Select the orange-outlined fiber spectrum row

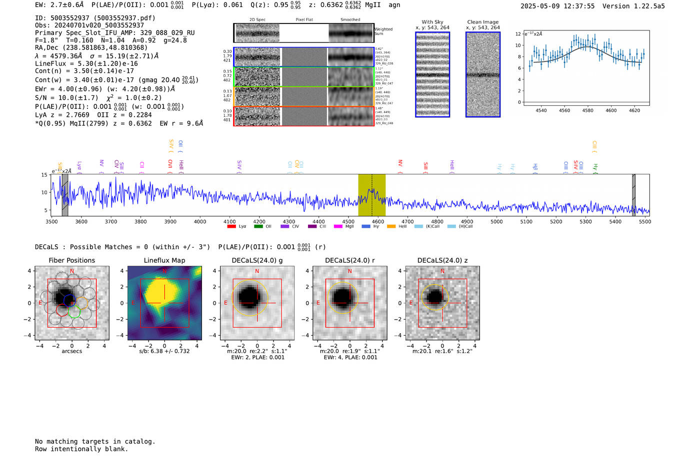(x=304, y=96)
